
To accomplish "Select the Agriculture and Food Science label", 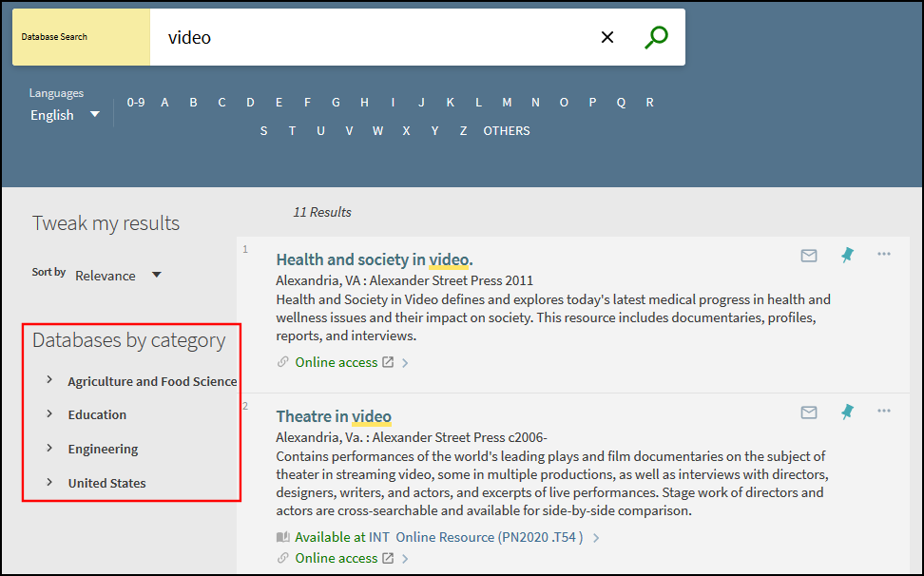I will click(152, 382).
